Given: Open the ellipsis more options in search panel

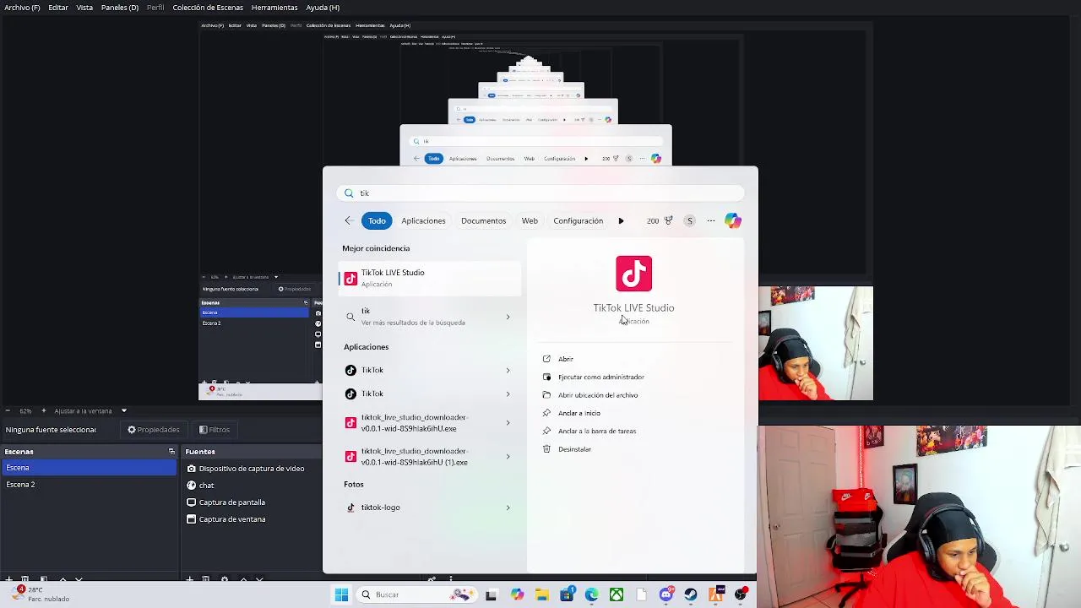Looking at the screenshot, I should tap(711, 220).
